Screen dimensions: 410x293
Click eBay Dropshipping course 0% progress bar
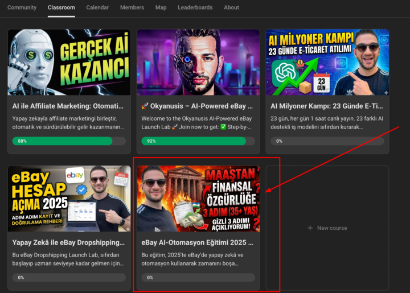69,277
